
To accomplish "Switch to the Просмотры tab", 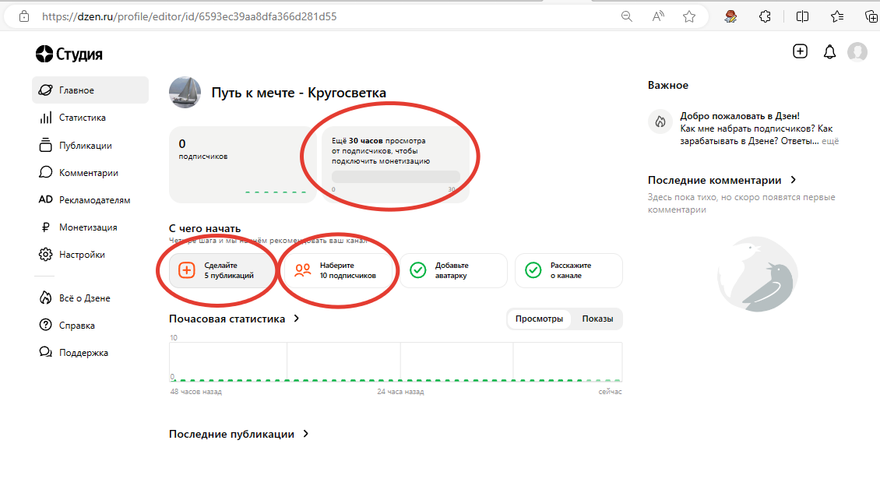I will tap(539, 319).
